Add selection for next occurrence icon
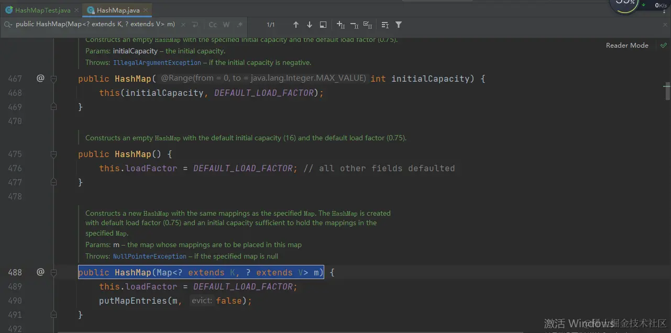The width and height of the screenshot is (671, 333). [340, 25]
